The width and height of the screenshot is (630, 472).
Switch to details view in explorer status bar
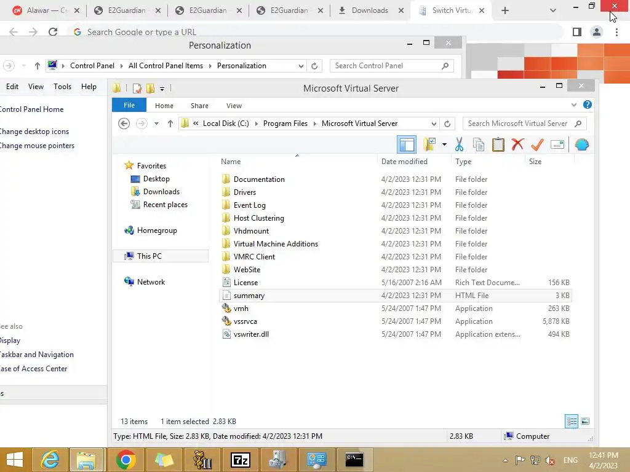572,421
